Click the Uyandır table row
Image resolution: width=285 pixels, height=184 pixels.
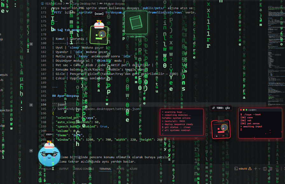tap(82, 52)
